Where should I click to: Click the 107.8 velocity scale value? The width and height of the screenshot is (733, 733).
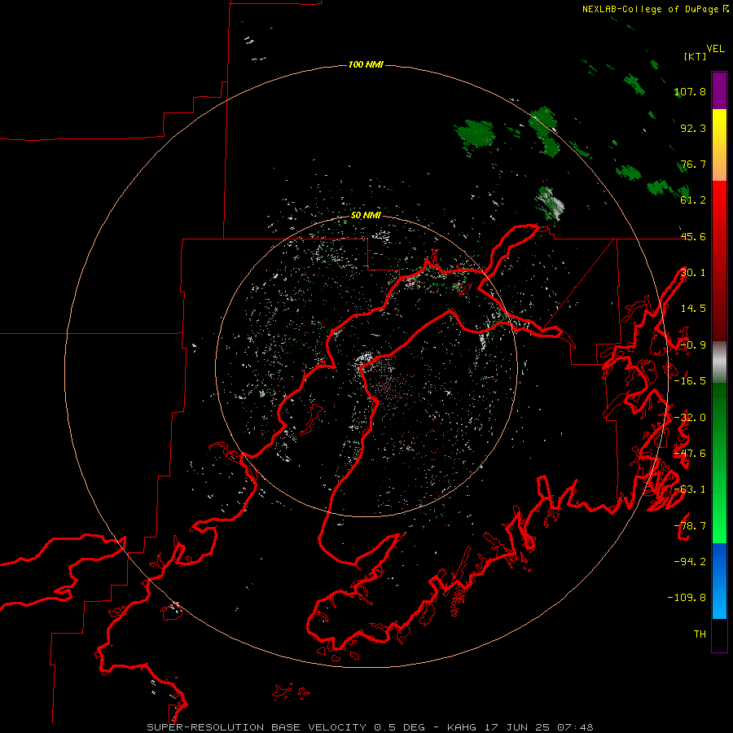point(691,91)
